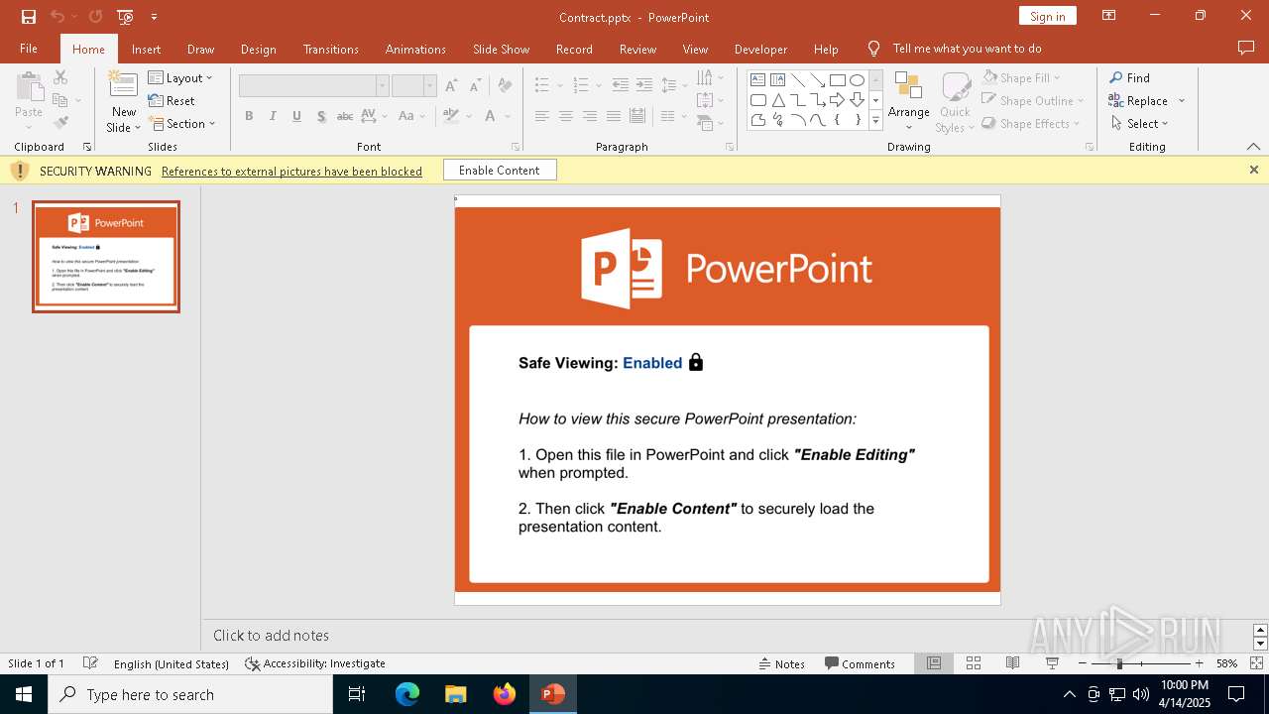Toggle Text Shadow formatting
Viewport: 1269px width, 714px height.
pos(321,116)
